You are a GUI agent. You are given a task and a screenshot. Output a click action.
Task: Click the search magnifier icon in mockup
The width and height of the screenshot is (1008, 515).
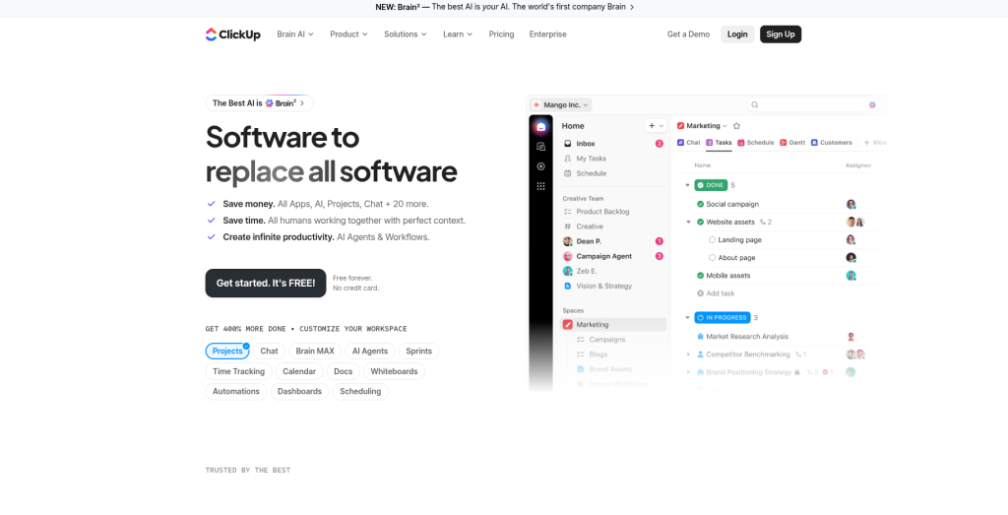click(755, 104)
